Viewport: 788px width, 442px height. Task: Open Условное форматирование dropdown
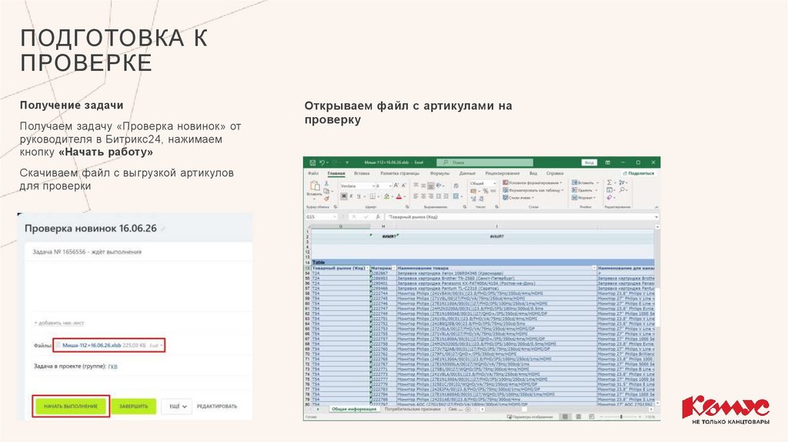(533, 182)
